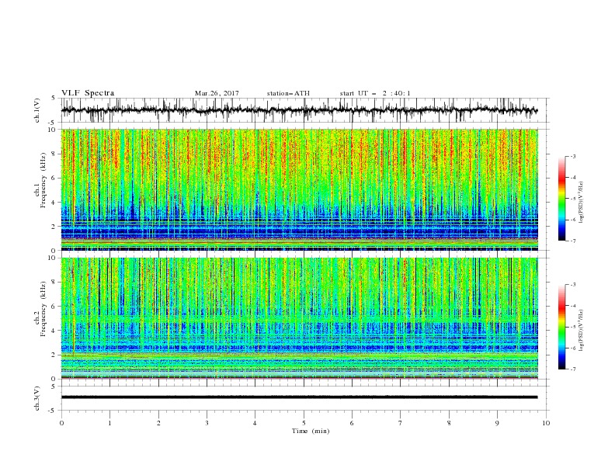The width and height of the screenshot is (615, 475).
Task: Click the 'station=ATH' label
Action: click(x=288, y=93)
